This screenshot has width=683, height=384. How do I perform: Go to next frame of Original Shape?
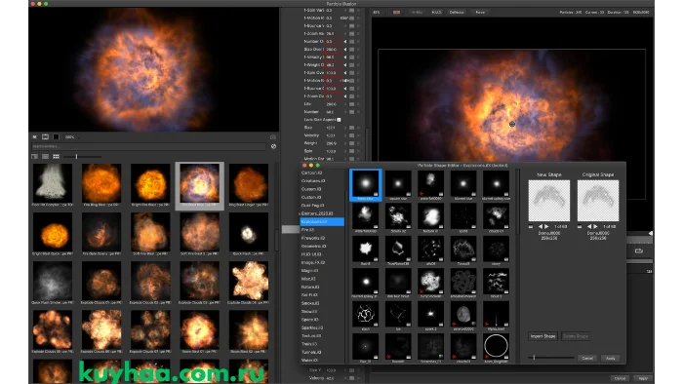596,226
